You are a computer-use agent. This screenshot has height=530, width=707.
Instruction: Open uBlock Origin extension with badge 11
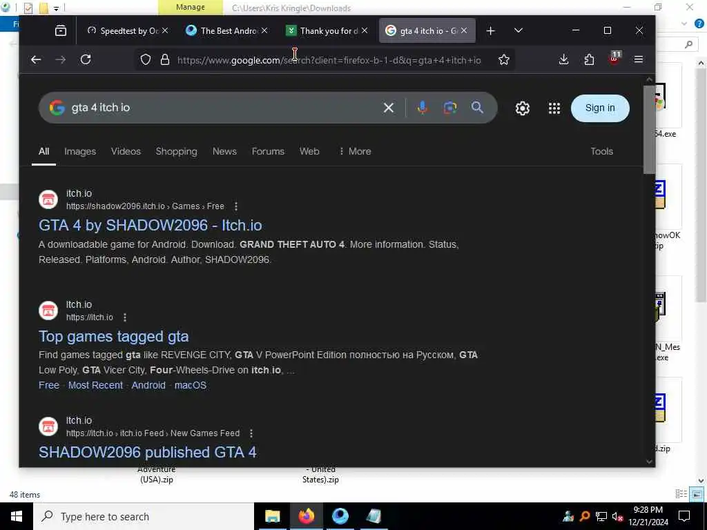(x=614, y=59)
